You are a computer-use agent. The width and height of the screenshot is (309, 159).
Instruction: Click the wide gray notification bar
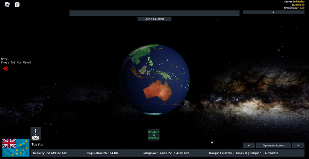coord(155,13)
